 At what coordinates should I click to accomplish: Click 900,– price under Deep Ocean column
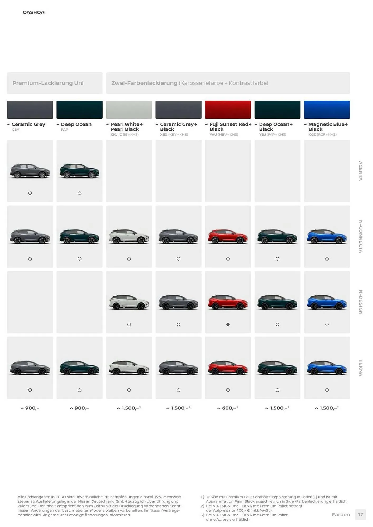click(x=82, y=408)
